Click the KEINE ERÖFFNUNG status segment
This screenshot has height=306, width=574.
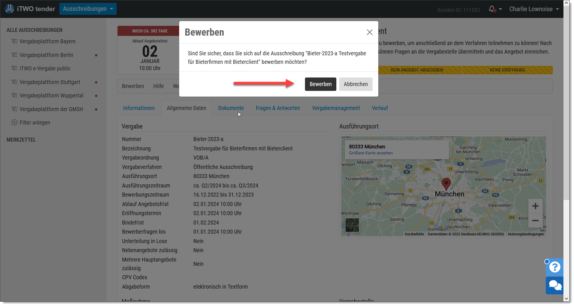coord(507,70)
